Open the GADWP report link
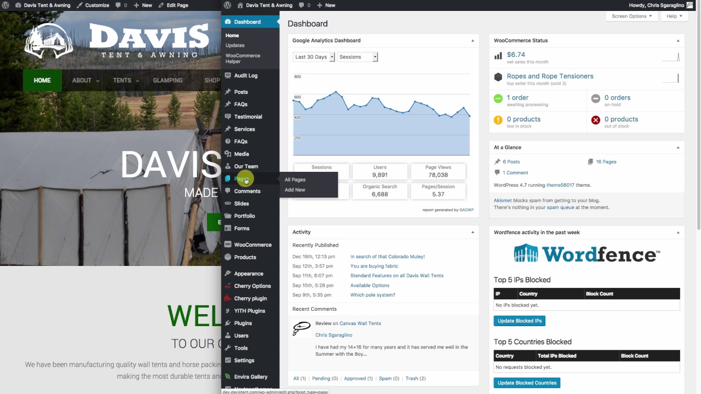The height and width of the screenshot is (394, 701). [467, 210]
